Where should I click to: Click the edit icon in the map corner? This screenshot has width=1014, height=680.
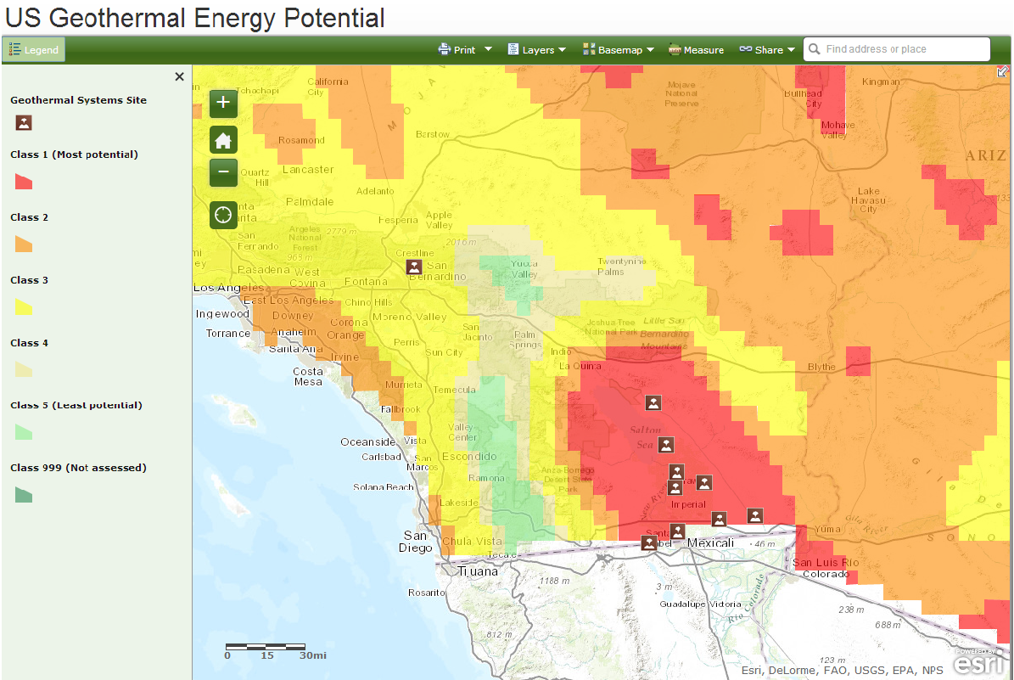1003,71
